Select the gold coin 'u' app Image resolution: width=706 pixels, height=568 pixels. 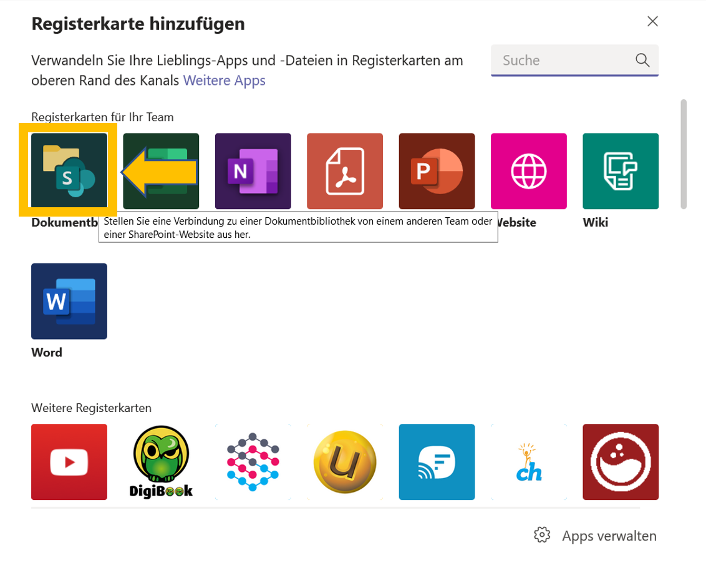345,462
